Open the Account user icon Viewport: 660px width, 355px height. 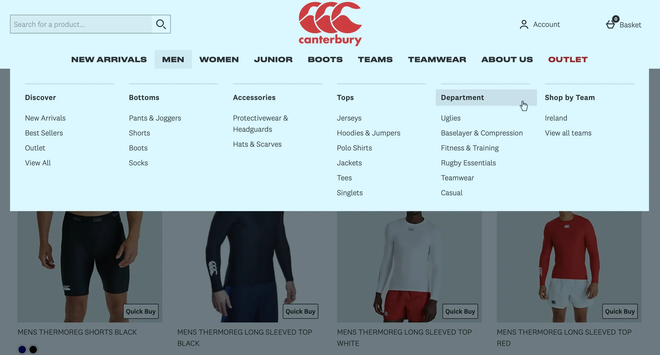(524, 25)
